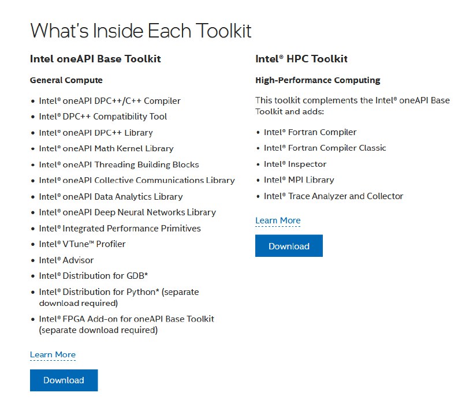The height and width of the screenshot is (400, 462).
Task: Click 'Intel oneAPI Math Kernel Library' item
Action: point(106,148)
